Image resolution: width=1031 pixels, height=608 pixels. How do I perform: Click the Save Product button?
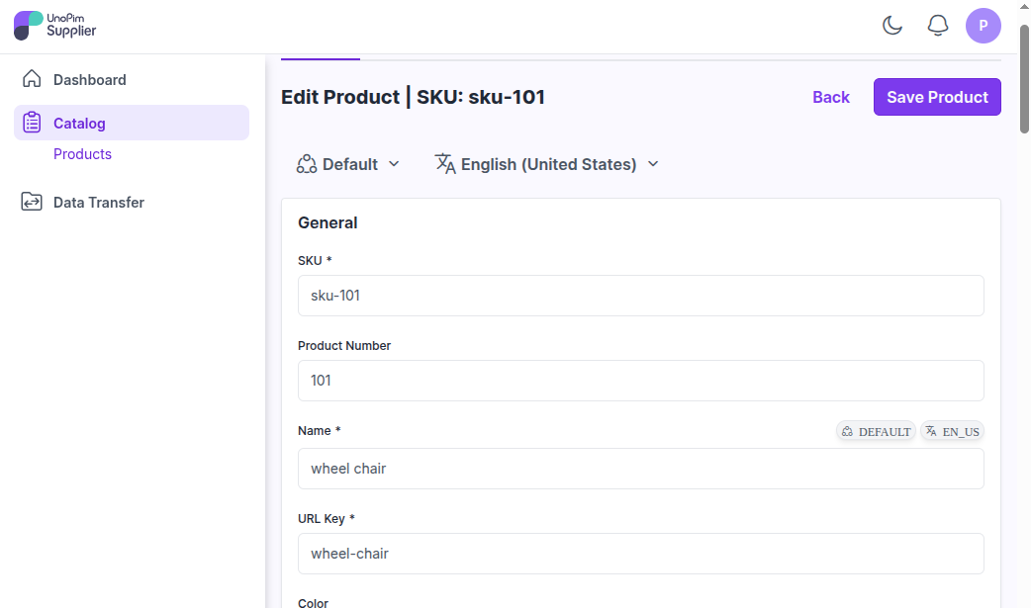pos(937,97)
